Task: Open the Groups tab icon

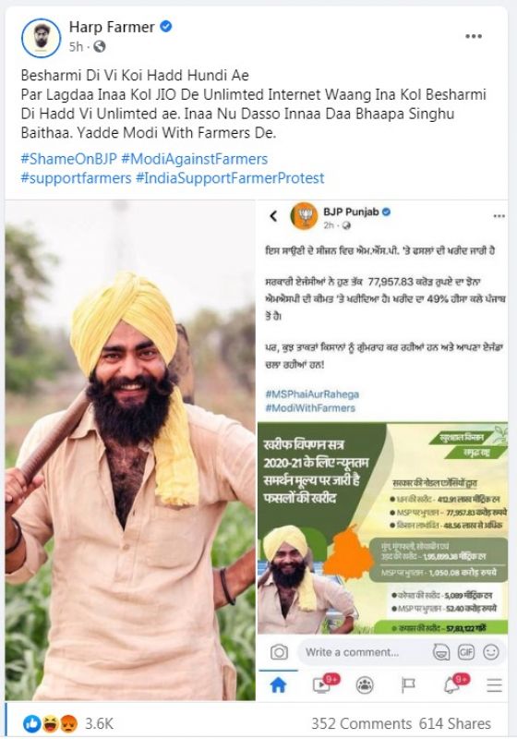Action: click(365, 685)
